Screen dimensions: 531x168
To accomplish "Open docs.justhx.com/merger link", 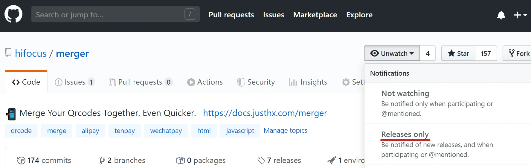I will click(x=265, y=113).
